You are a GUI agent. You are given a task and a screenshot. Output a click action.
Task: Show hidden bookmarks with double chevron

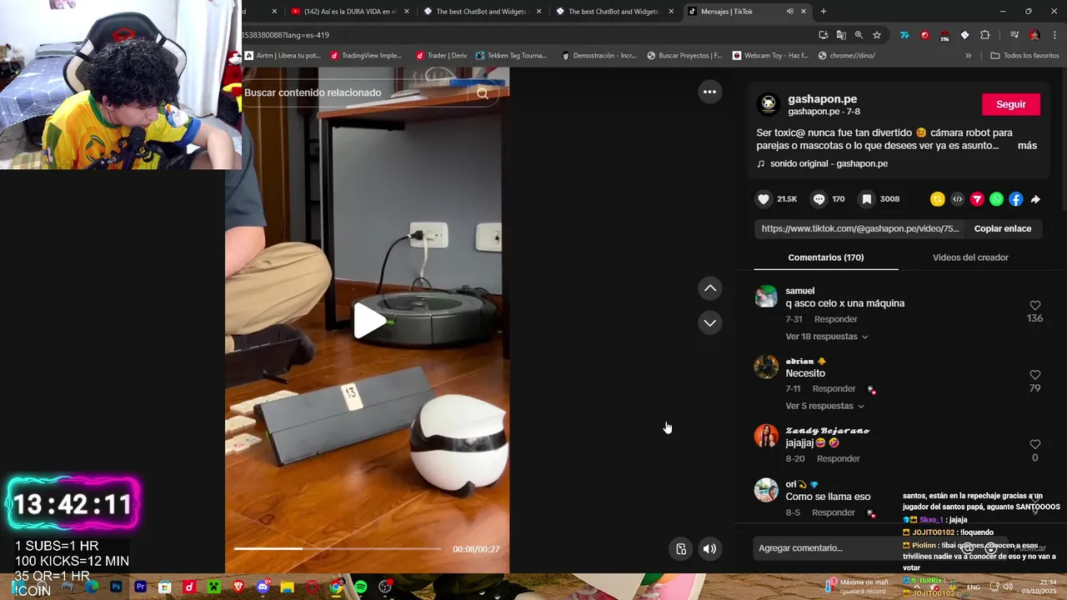tap(968, 56)
